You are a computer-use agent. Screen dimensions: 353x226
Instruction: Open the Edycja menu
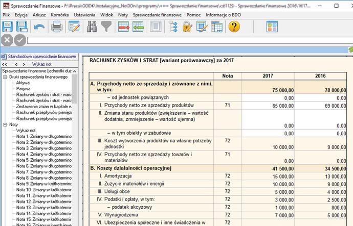[x=21, y=15]
